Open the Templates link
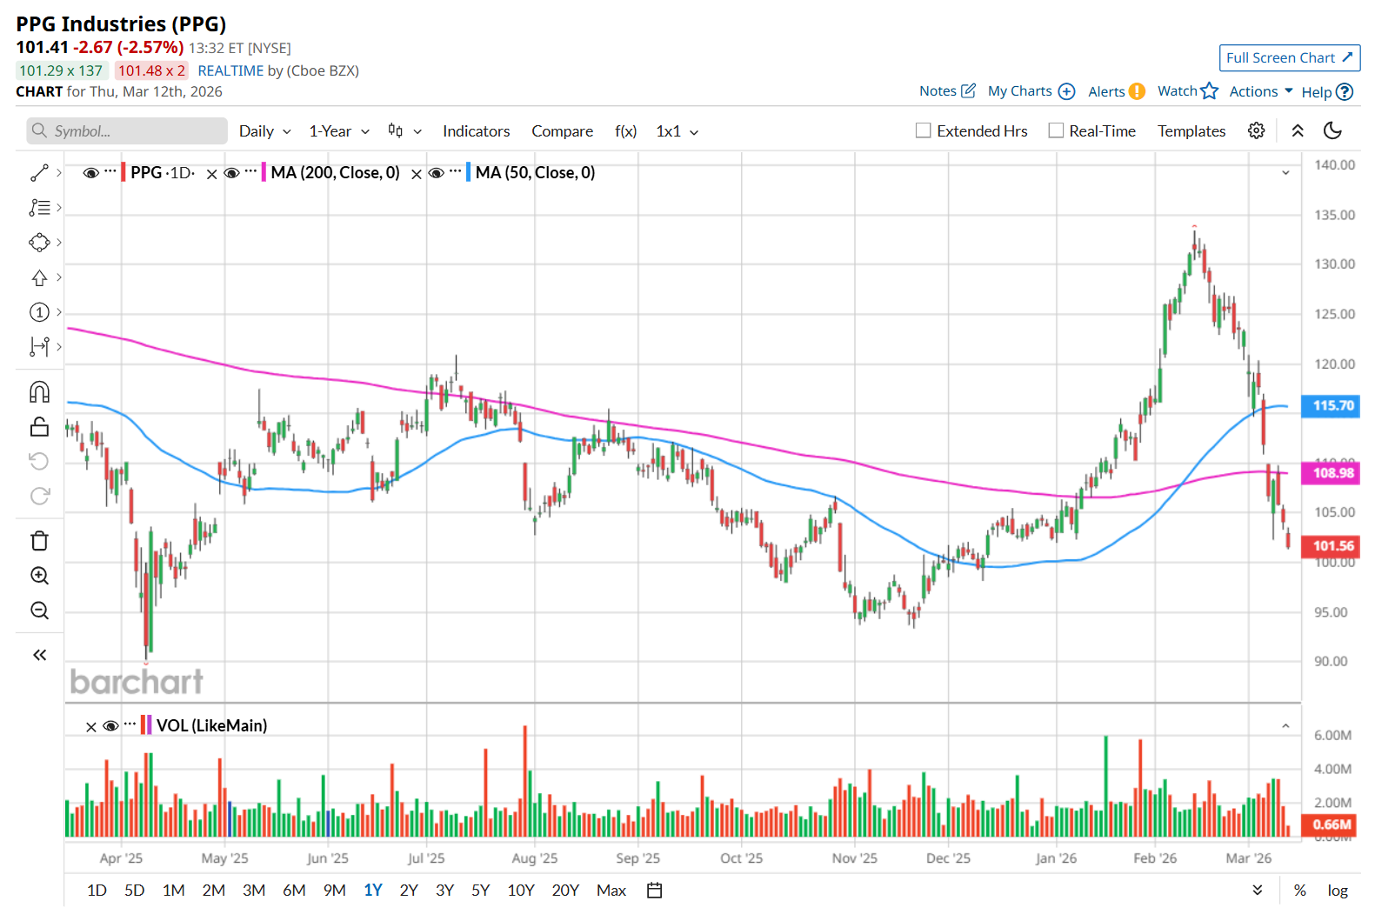Viewport: 1395px width, 921px height. tap(1191, 131)
